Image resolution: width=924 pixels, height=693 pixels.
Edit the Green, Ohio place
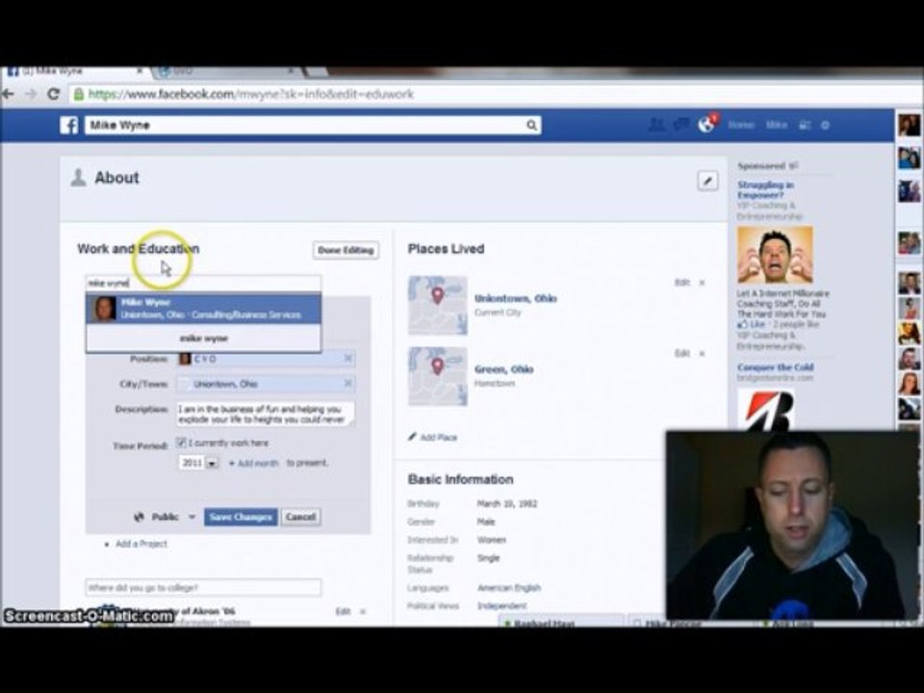click(681, 353)
